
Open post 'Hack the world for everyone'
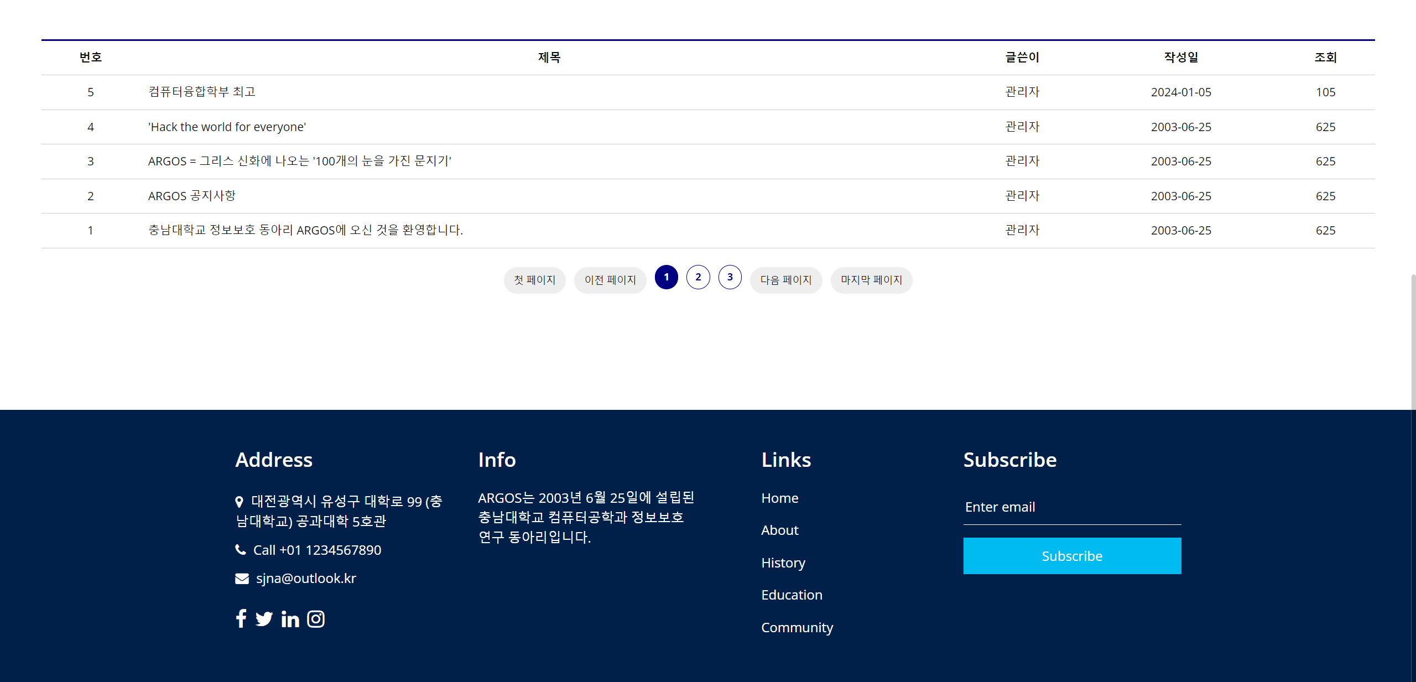pyautogui.click(x=227, y=127)
